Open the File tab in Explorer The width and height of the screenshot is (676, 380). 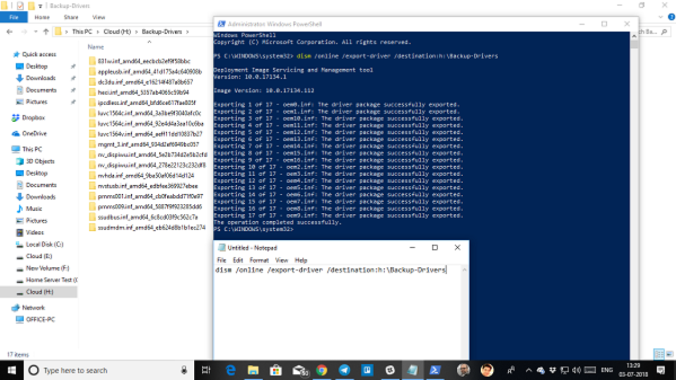[x=14, y=17]
